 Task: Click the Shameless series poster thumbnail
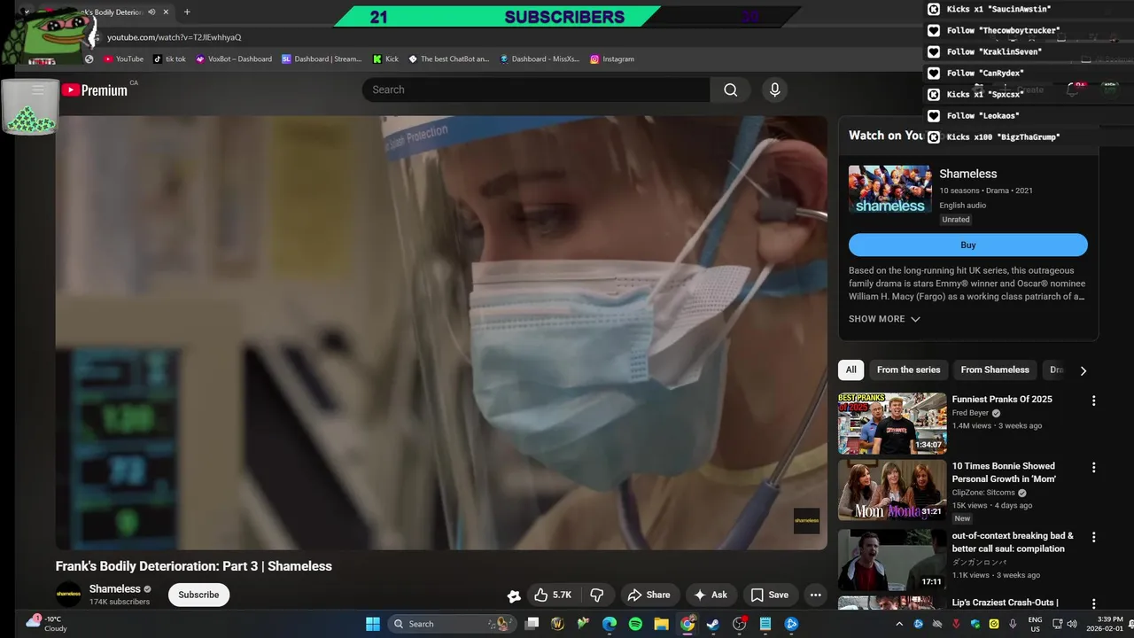click(889, 189)
